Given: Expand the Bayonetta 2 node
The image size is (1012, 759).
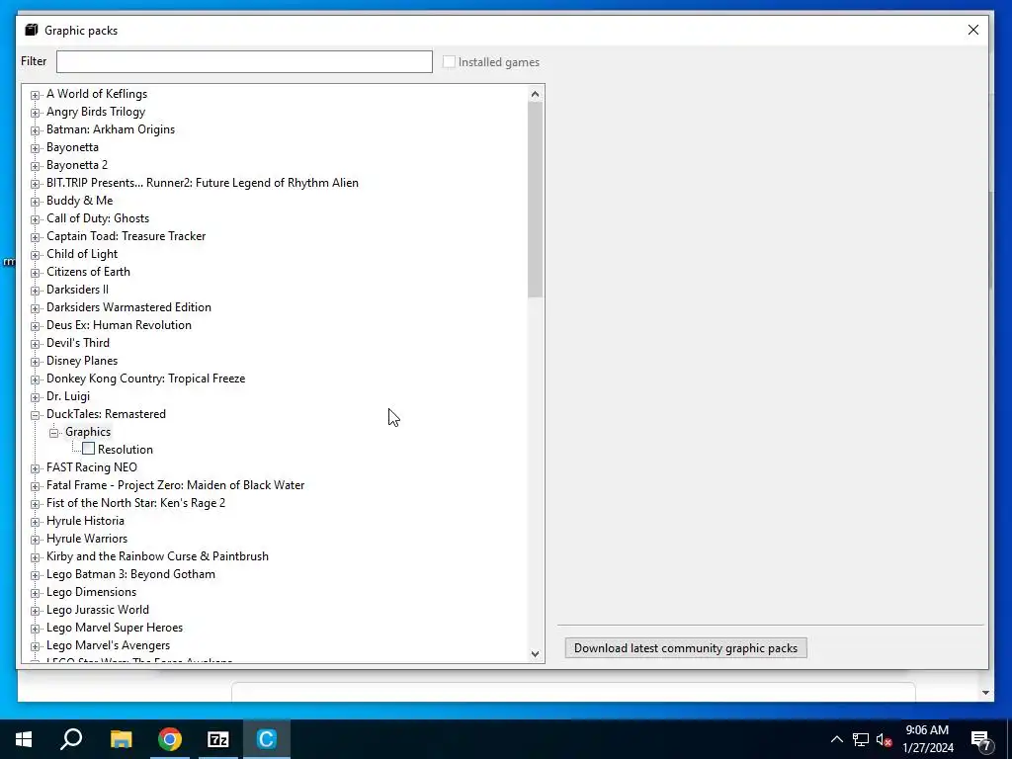Looking at the screenshot, I should pyautogui.click(x=35, y=166).
